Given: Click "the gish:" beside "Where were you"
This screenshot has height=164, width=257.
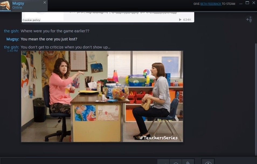Looking at the screenshot, I should click(12, 31).
